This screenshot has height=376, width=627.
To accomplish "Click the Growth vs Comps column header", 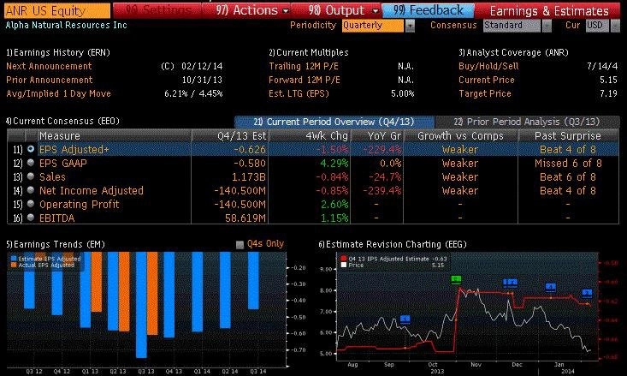I will [x=461, y=135].
